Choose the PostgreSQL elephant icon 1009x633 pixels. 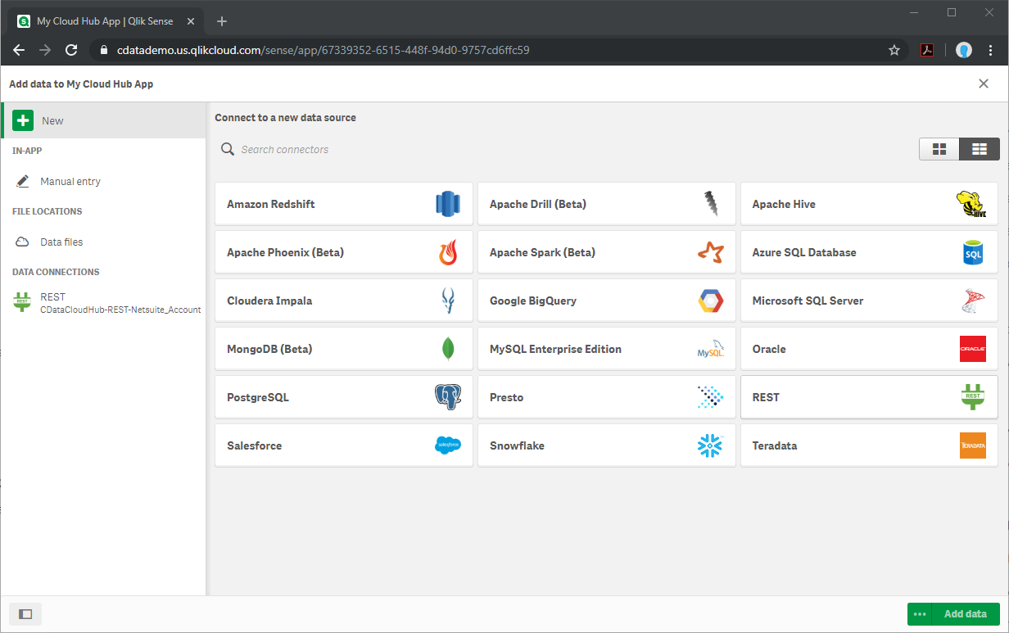448,397
